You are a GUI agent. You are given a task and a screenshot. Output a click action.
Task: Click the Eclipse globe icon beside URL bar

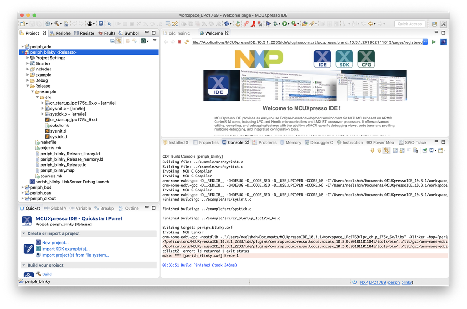click(444, 42)
